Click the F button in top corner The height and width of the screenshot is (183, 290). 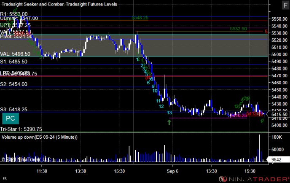coord(285,5)
